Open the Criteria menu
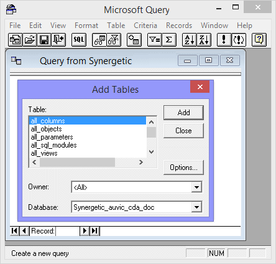 click(x=145, y=26)
